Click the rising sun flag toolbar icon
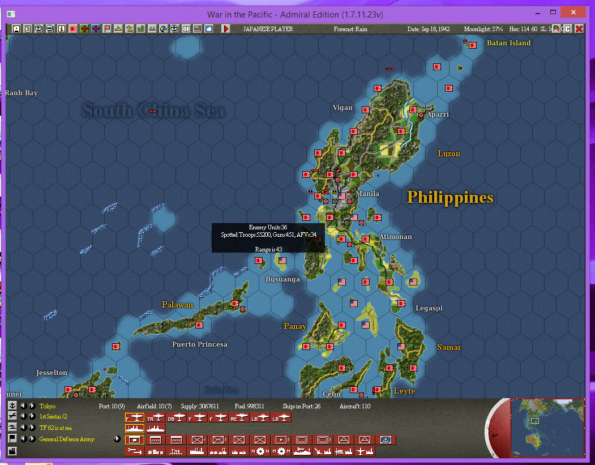The image size is (595, 465). point(73,29)
